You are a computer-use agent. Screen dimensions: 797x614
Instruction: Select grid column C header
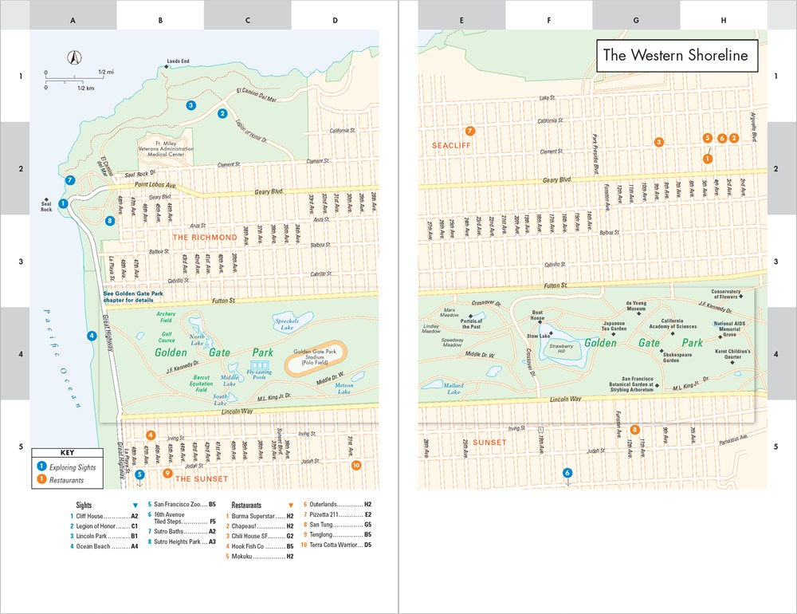[x=247, y=19]
